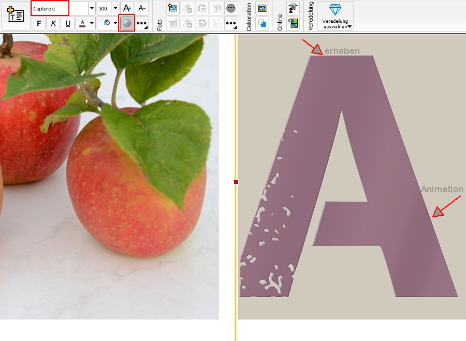Open more text options ellipsis button
466x341 pixels.
pyautogui.click(x=141, y=23)
